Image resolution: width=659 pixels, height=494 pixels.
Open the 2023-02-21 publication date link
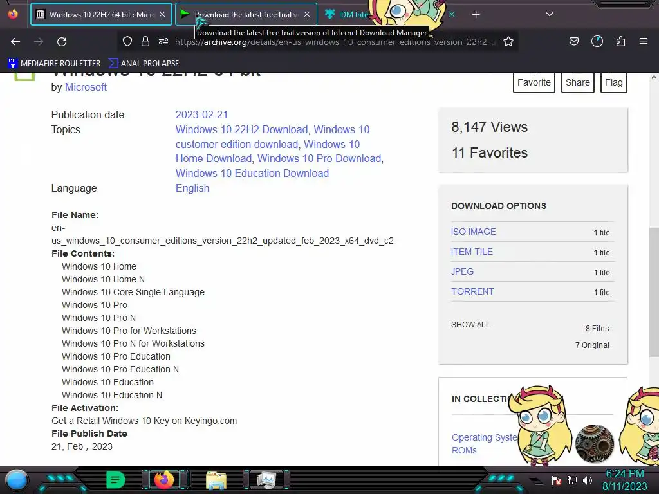(x=201, y=114)
